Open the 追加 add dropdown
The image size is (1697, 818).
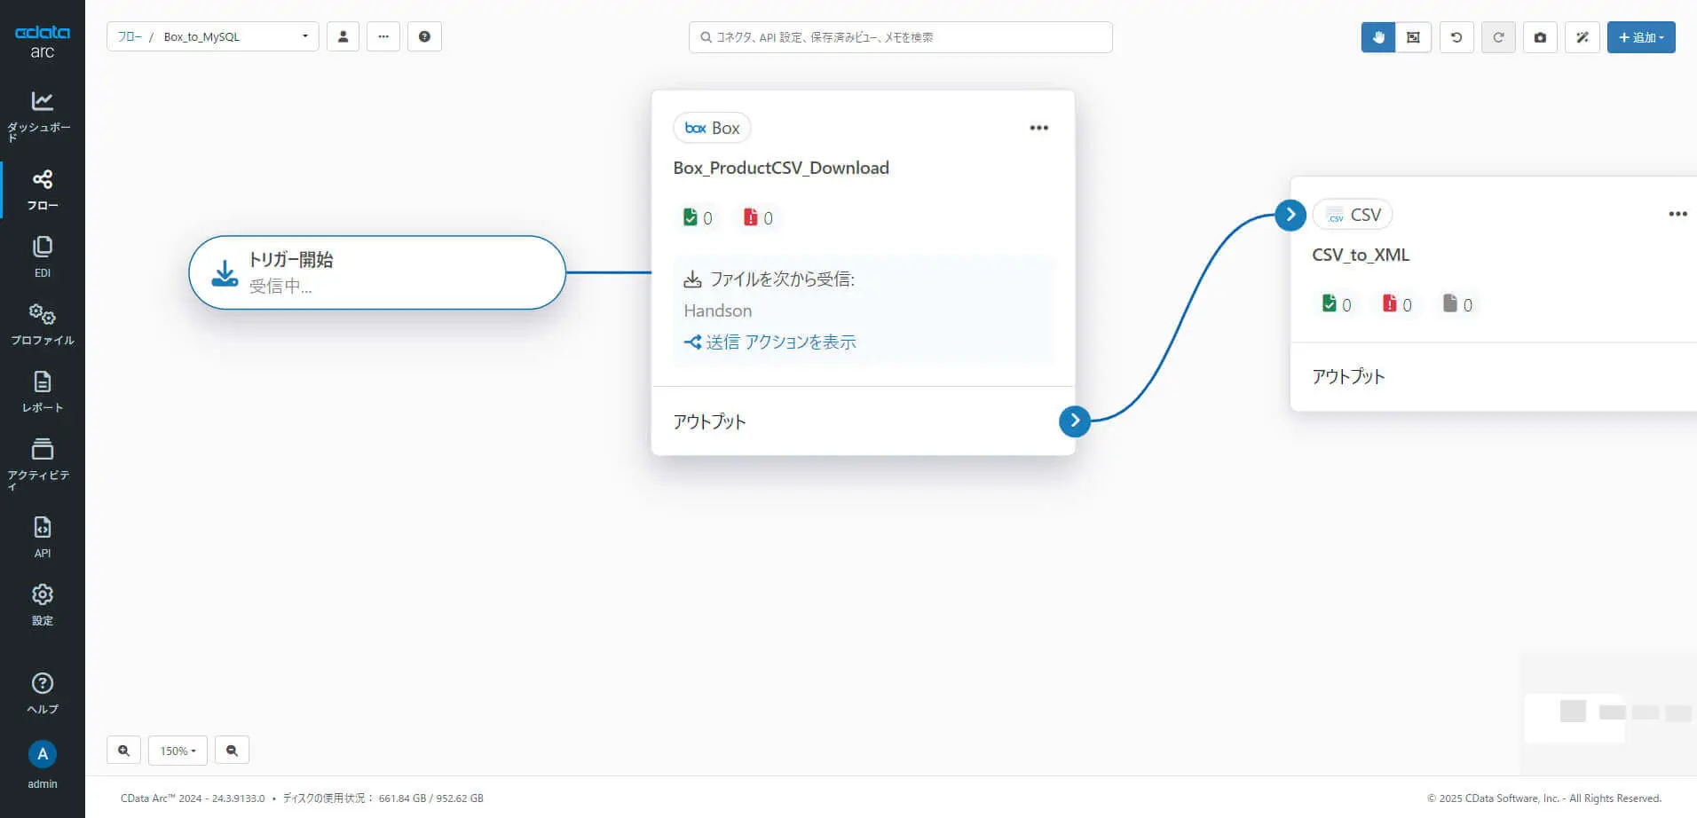pos(1641,37)
